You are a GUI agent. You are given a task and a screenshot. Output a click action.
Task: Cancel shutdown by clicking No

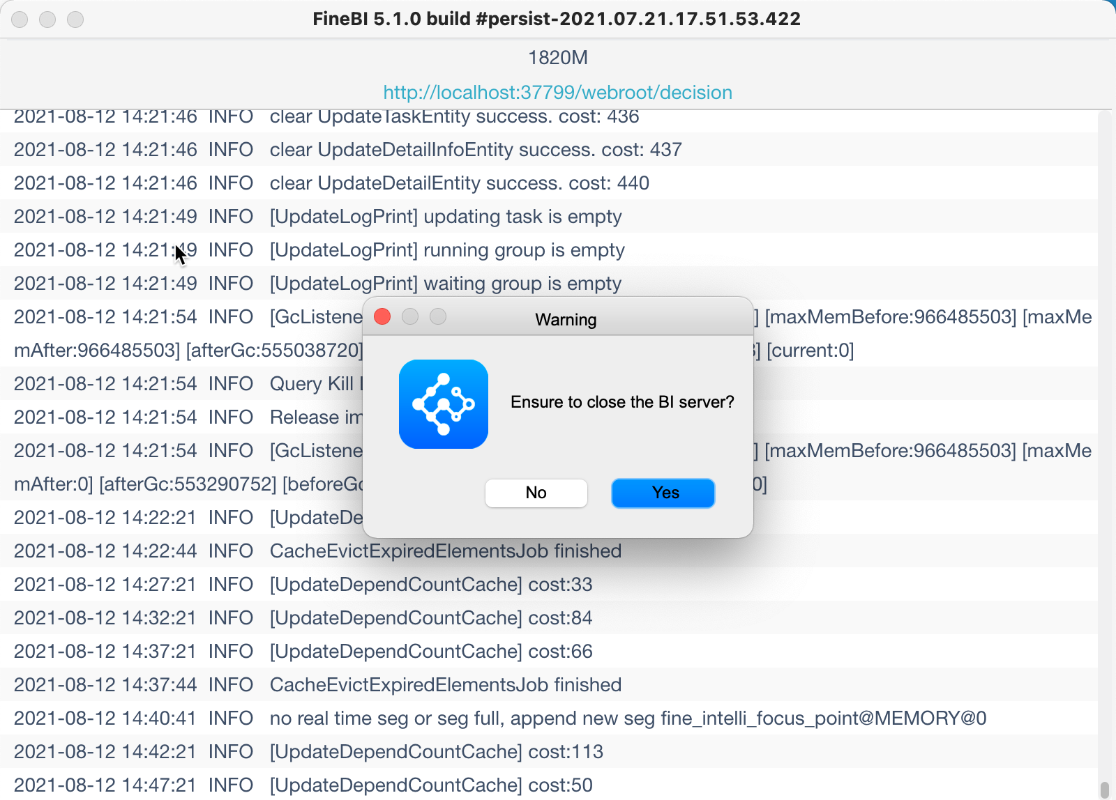click(x=536, y=493)
